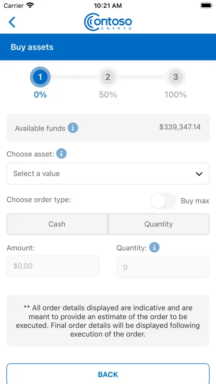The image size is (216, 384).
Task: Select the Quantity order type
Action: pos(159,224)
